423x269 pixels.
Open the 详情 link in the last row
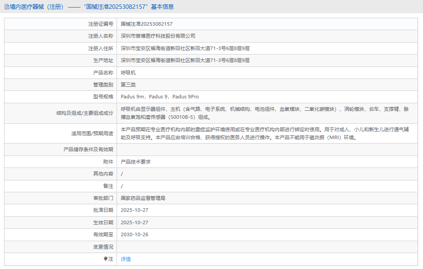click(126, 259)
